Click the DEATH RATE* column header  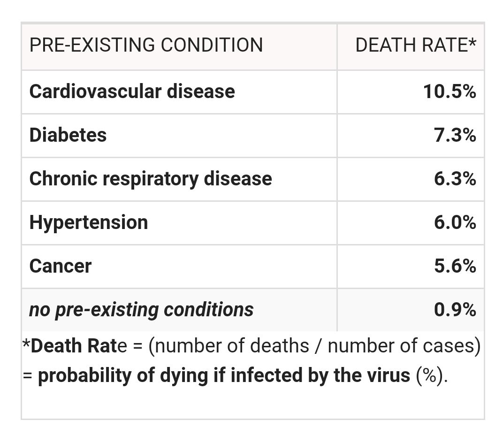pos(416,45)
